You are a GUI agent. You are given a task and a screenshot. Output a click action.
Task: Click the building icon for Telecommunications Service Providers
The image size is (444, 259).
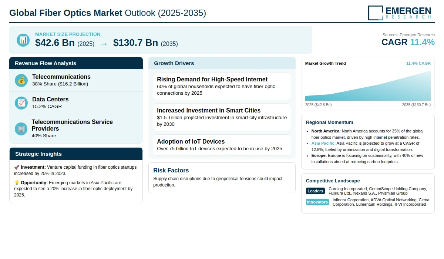tap(21, 129)
